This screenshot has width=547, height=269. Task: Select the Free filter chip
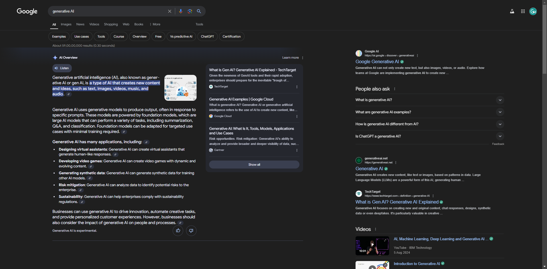[x=158, y=36]
